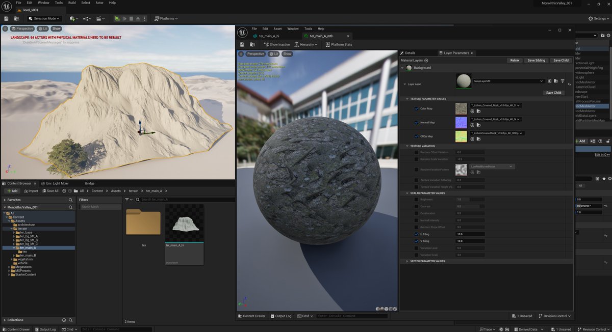Open Settings in main editor top right
Viewport: 612px width, 332px height.
pyautogui.click(x=598, y=18)
